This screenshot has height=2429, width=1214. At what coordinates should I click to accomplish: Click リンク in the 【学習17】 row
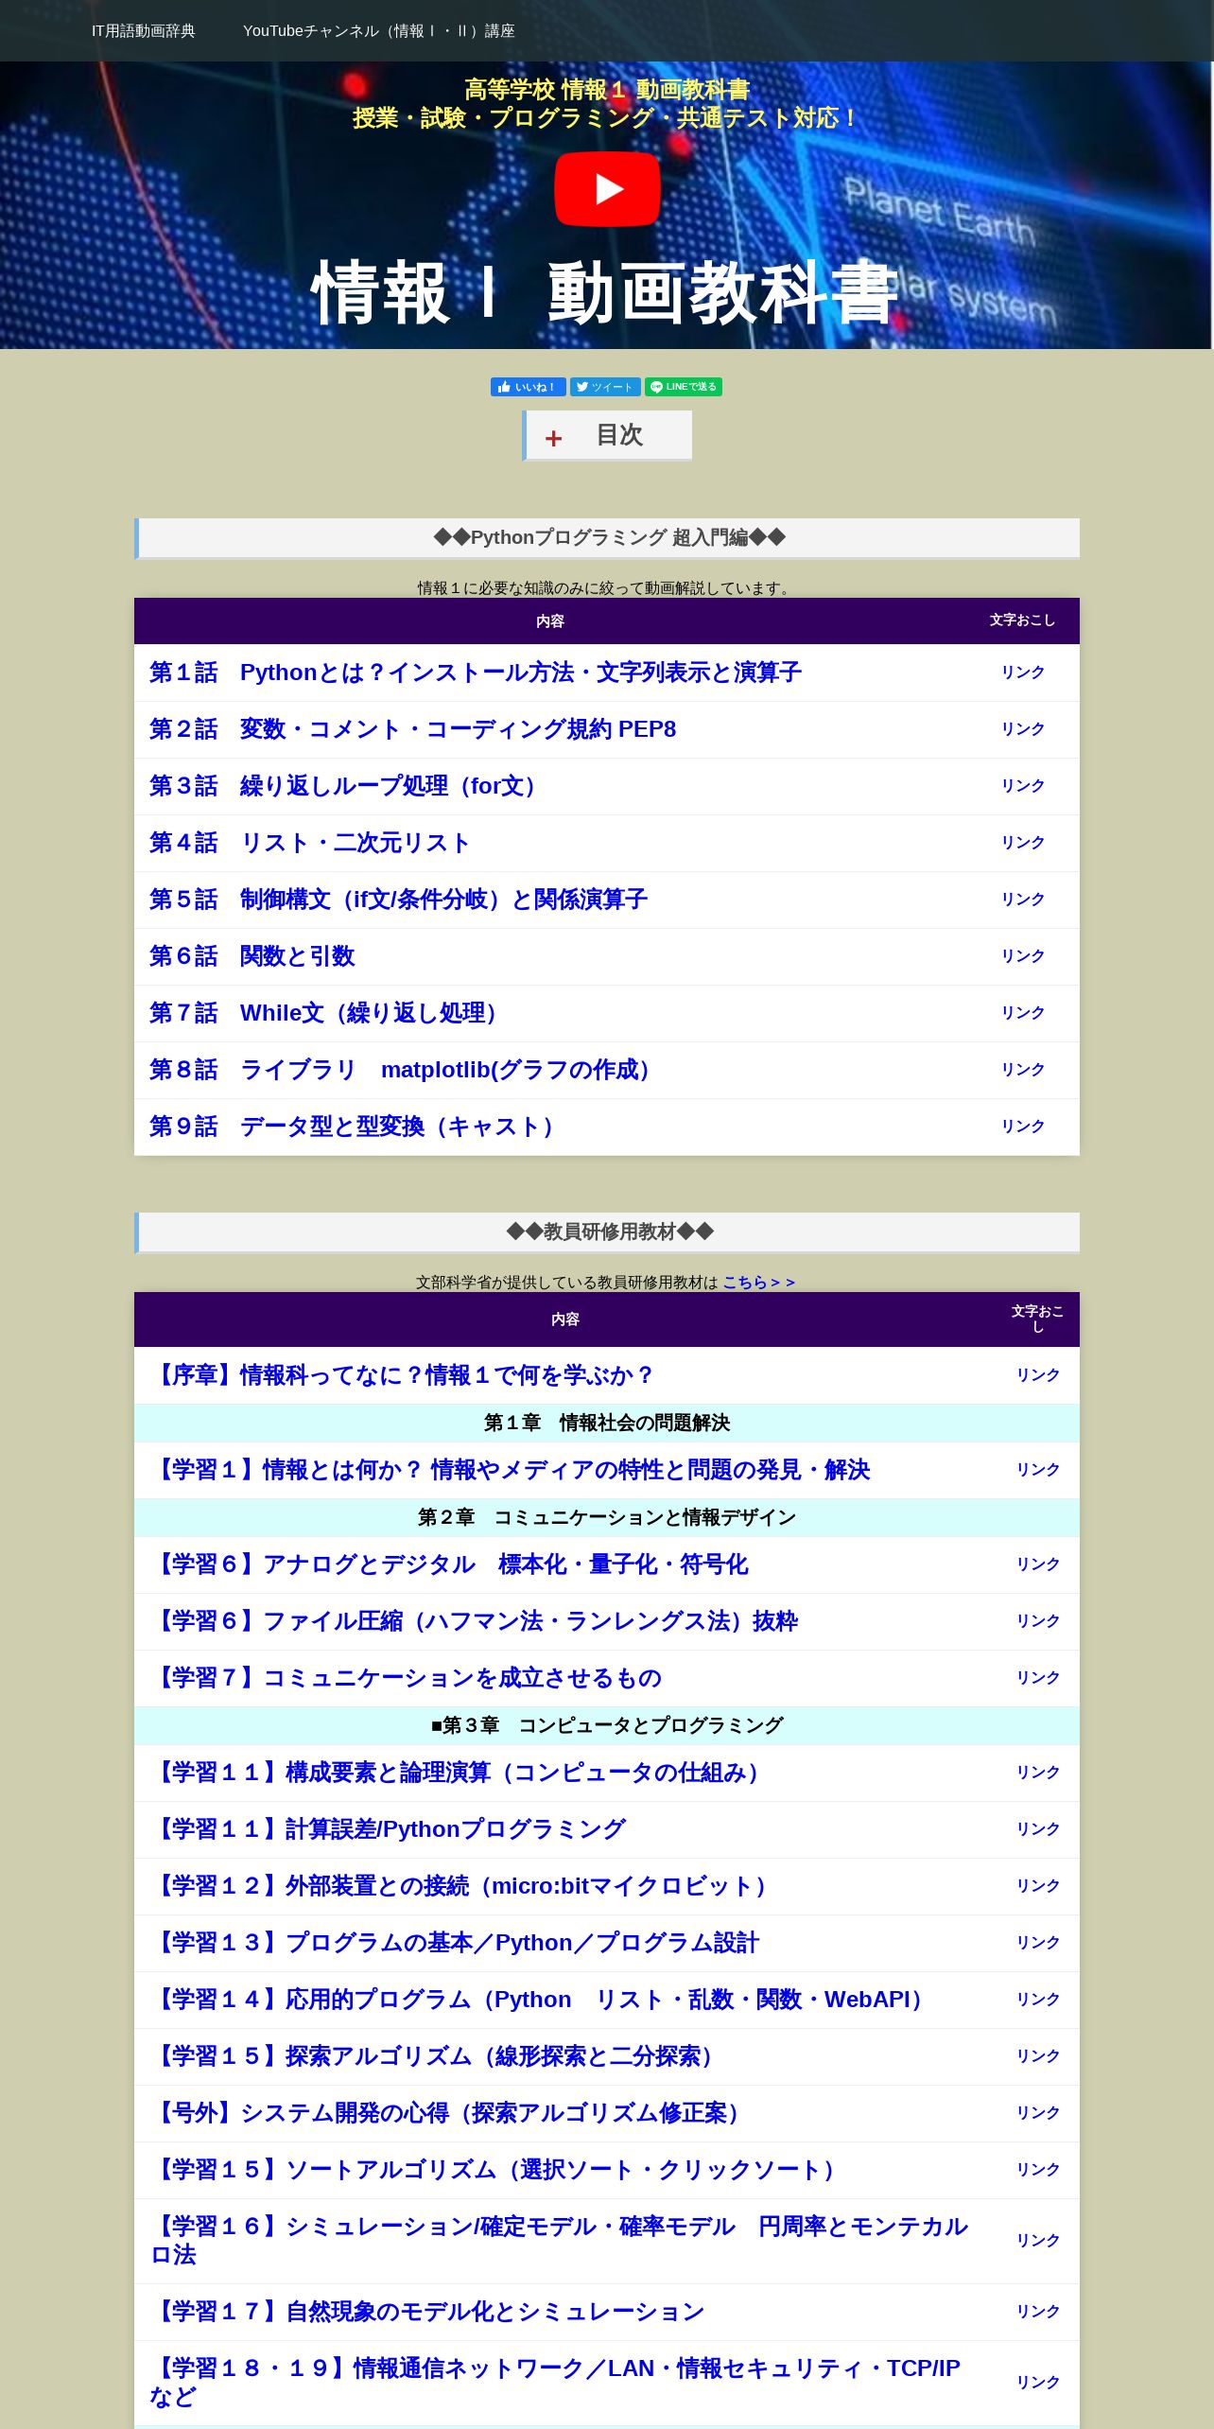(1038, 2312)
